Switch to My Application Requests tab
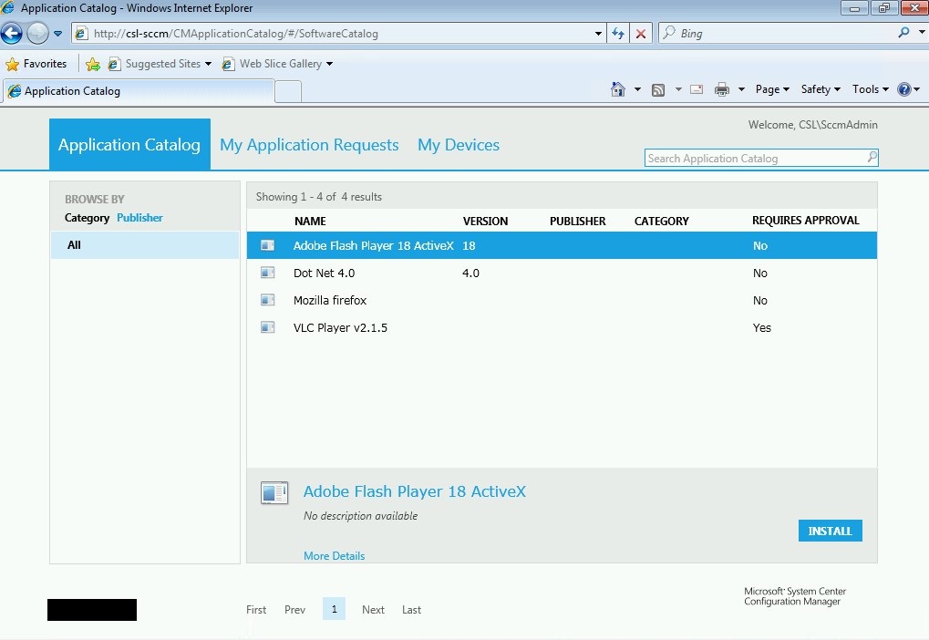This screenshot has height=640, width=929. click(x=309, y=145)
